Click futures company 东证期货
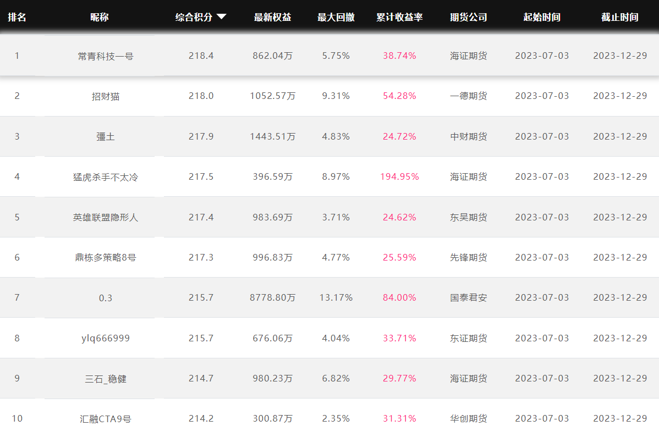659x437 pixels. 469,338
